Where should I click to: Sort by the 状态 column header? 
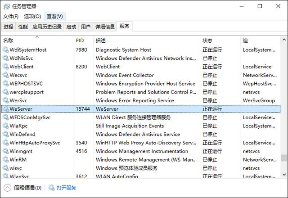coord(207,40)
